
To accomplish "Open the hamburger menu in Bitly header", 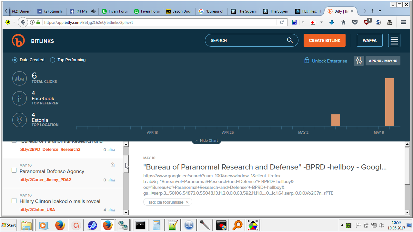I will [394, 41].
